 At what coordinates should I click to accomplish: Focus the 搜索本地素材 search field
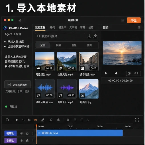point(60,36)
